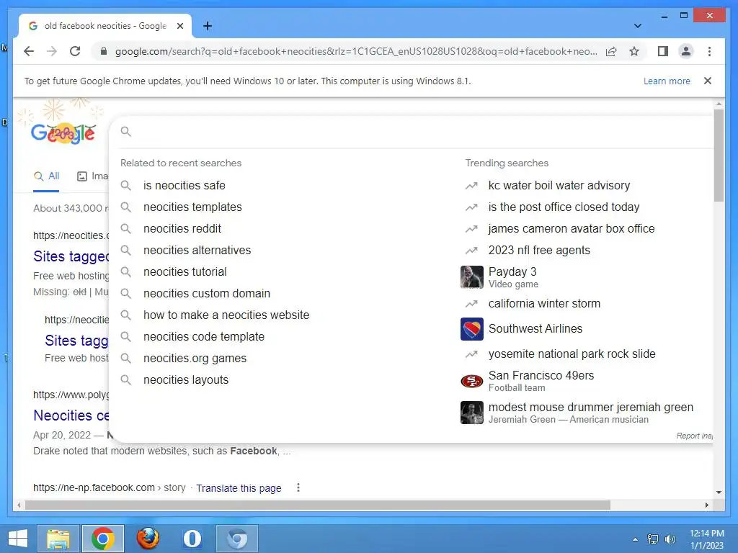Bookmark this tab with the star
The image size is (738, 553).
634,51
